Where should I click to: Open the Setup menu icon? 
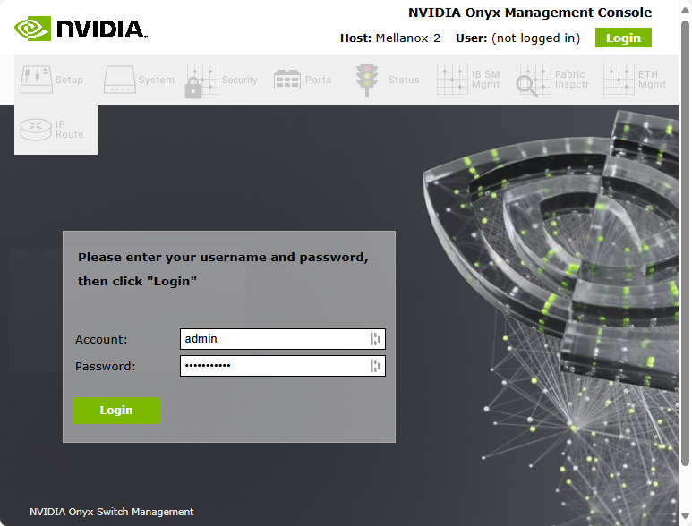[36, 80]
